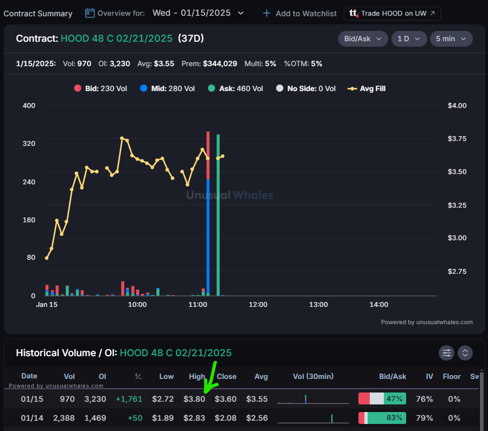
Task: Click the $3.60 close value for 01/15
Action: point(226,399)
